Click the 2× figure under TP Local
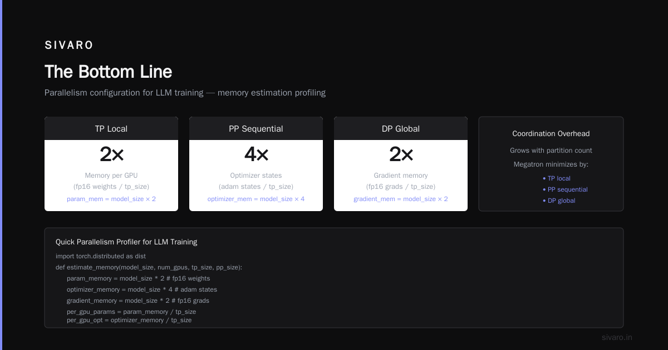 (111, 154)
